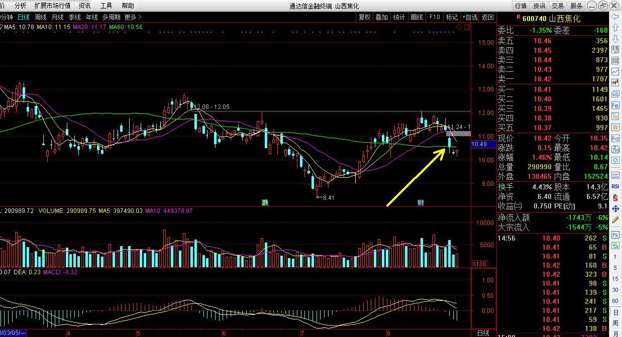Open the 复权 adjustment options
The height and width of the screenshot is (337, 622).
point(364,17)
